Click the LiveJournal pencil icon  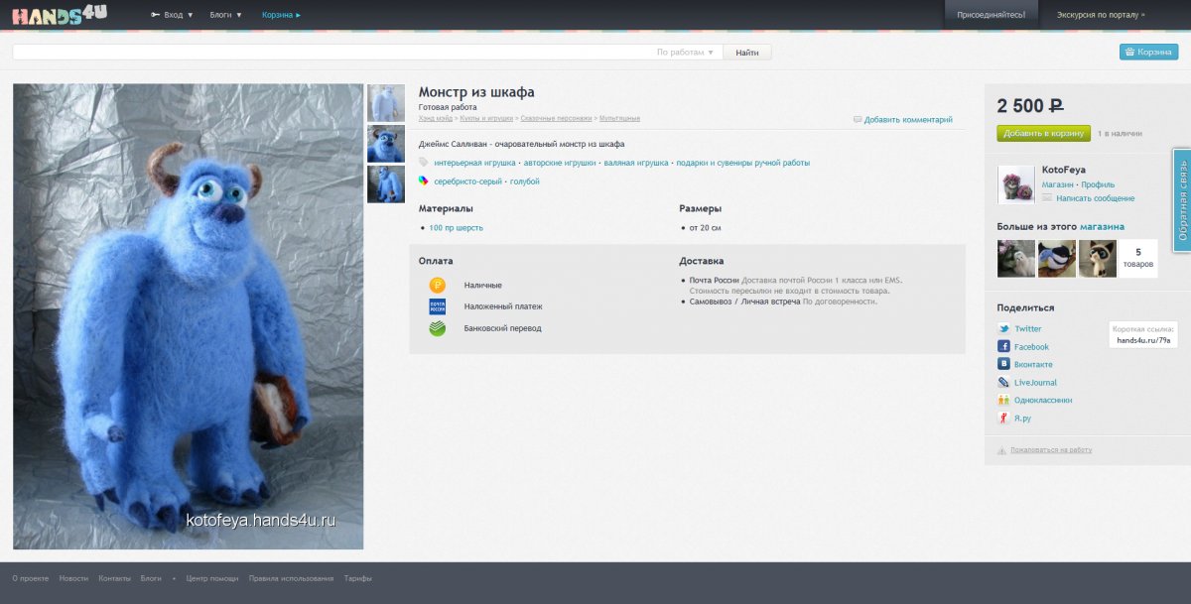tap(1003, 382)
